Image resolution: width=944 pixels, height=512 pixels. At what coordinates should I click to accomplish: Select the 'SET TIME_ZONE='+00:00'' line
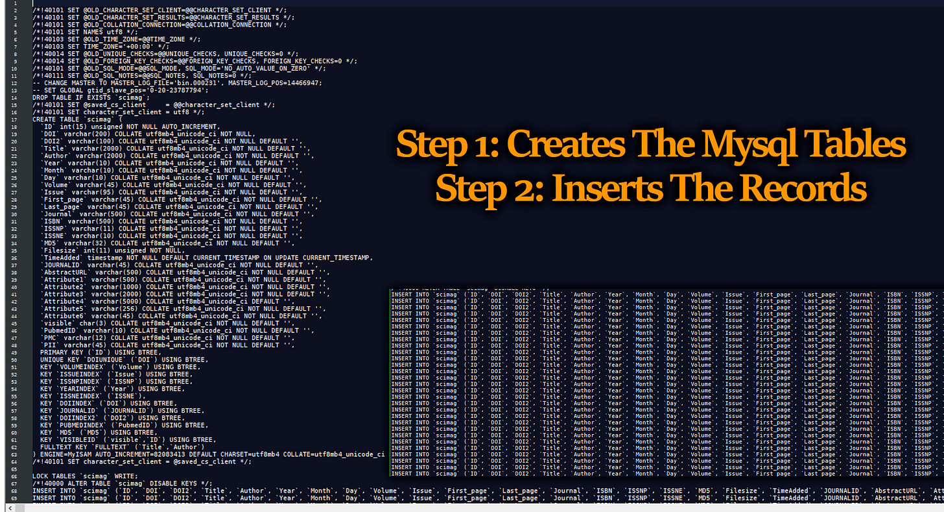tap(100, 46)
